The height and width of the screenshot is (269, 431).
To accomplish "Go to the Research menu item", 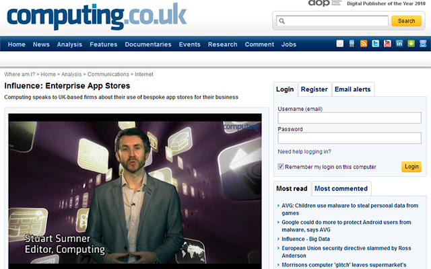I will 222,44.
